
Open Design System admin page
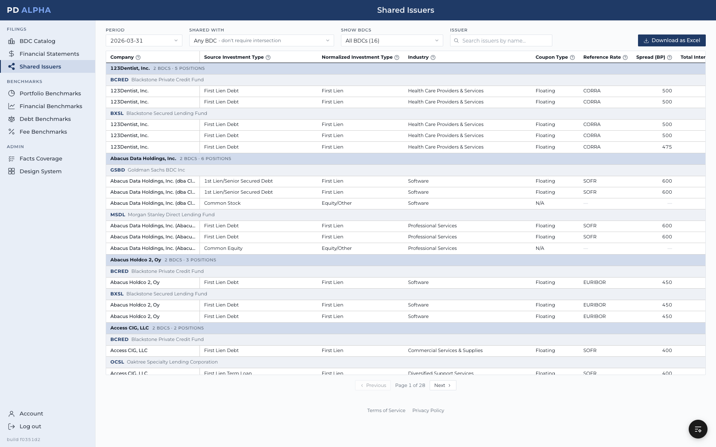coord(47,172)
